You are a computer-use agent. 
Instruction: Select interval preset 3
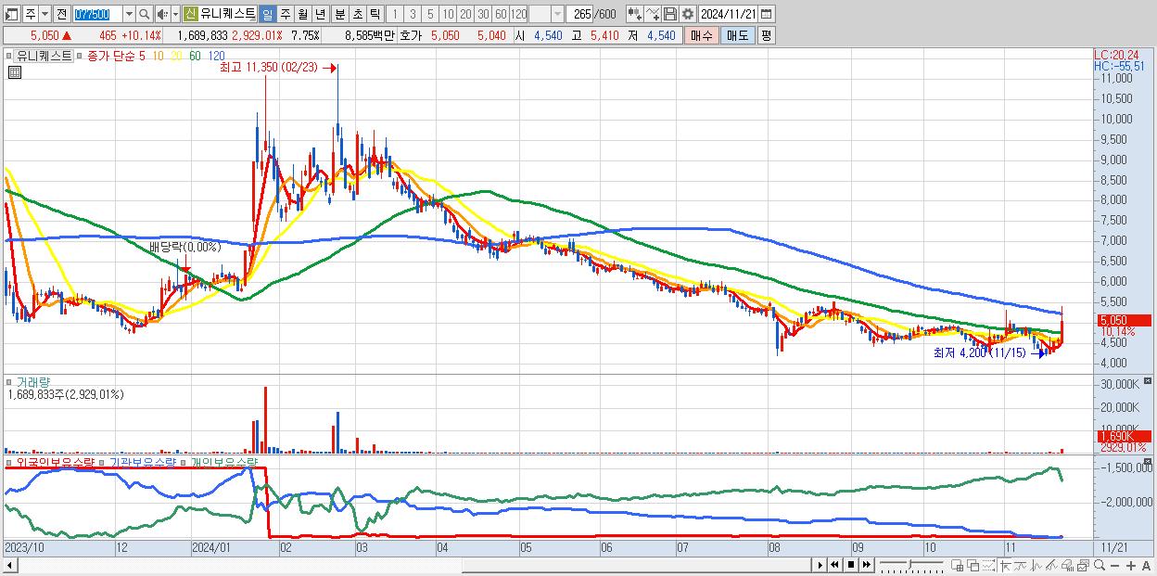pos(413,14)
